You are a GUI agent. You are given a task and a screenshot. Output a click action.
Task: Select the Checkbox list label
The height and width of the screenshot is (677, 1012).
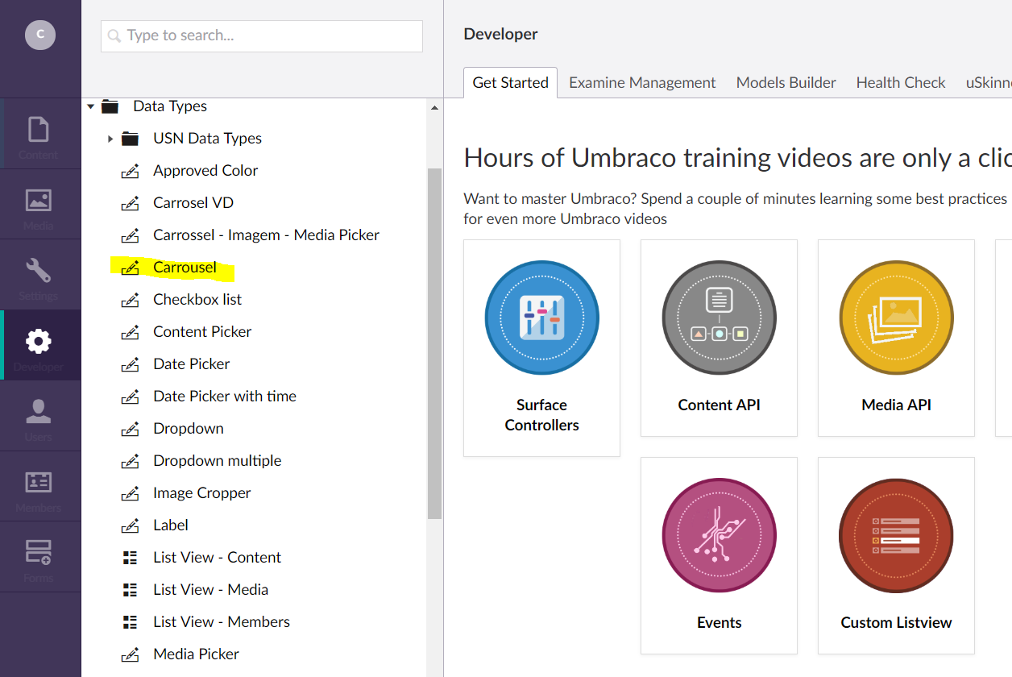click(x=197, y=300)
